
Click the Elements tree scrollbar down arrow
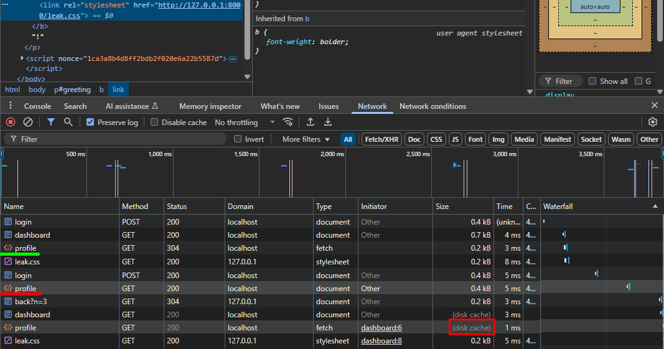tap(247, 77)
